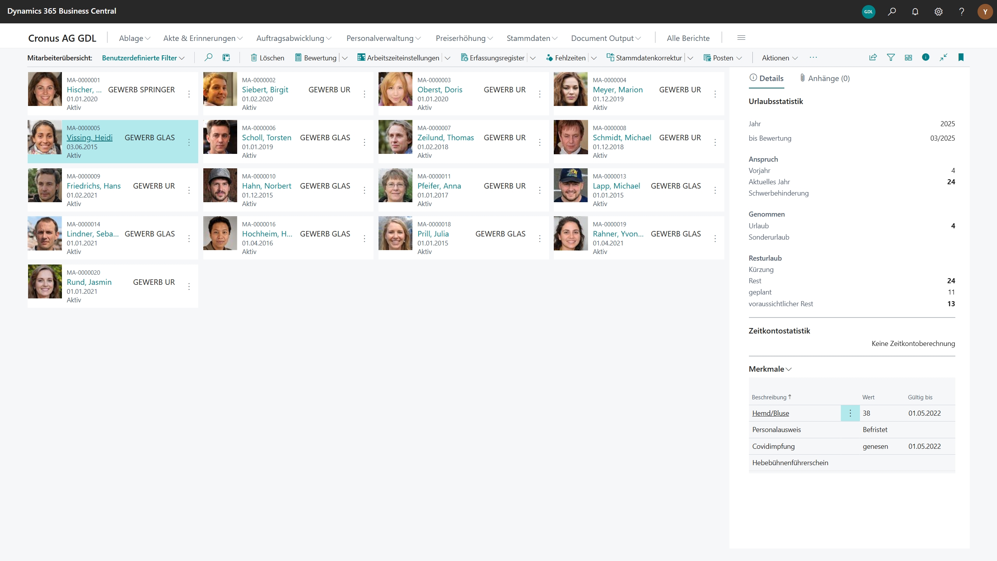Switch the layout view icon

[x=908, y=58]
